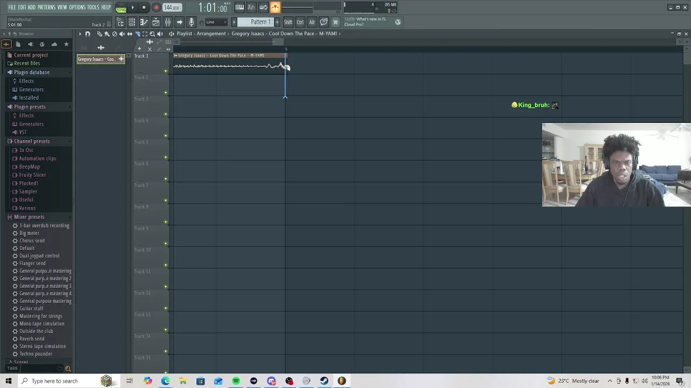The height and width of the screenshot is (388, 691).
Task: Select Techno pounder mixer preset
Action: tap(36, 354)
